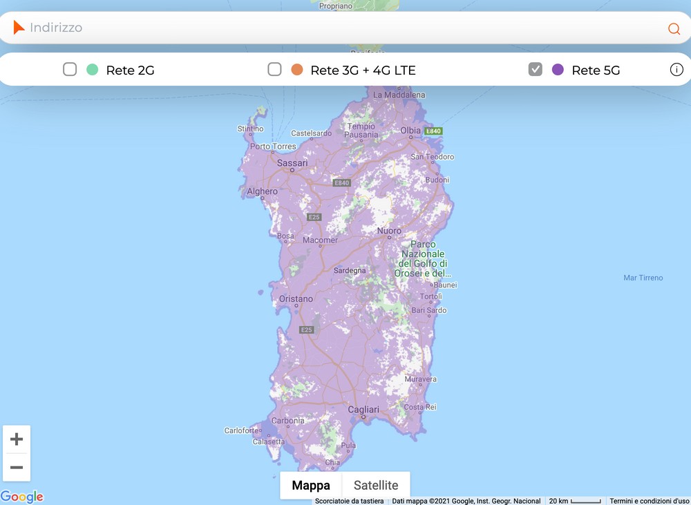Click the San Teodoro label
691x505 pixels.
433,156
